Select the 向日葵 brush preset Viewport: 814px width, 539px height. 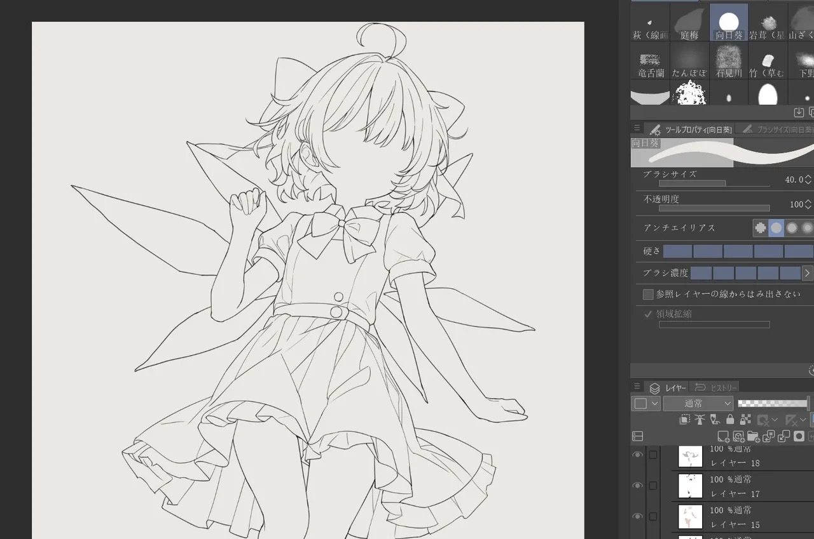(x=728, y=22)
